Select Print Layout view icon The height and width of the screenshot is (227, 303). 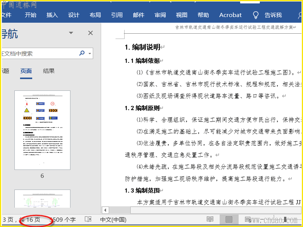(x=229, y=219)
